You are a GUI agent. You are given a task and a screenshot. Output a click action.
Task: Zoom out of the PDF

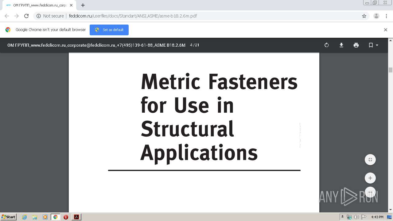(370, 192)
